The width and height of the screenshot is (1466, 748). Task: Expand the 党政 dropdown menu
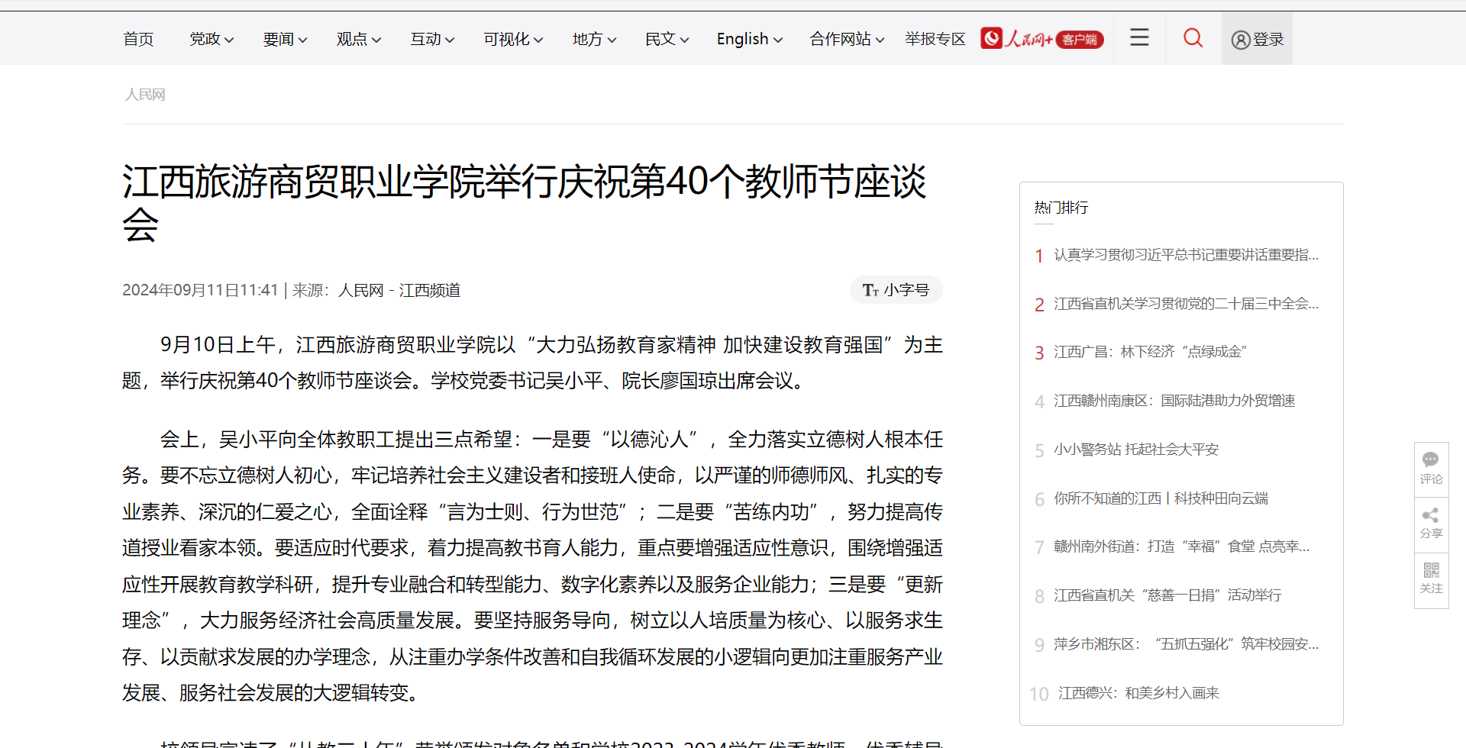tap(212, 39)
